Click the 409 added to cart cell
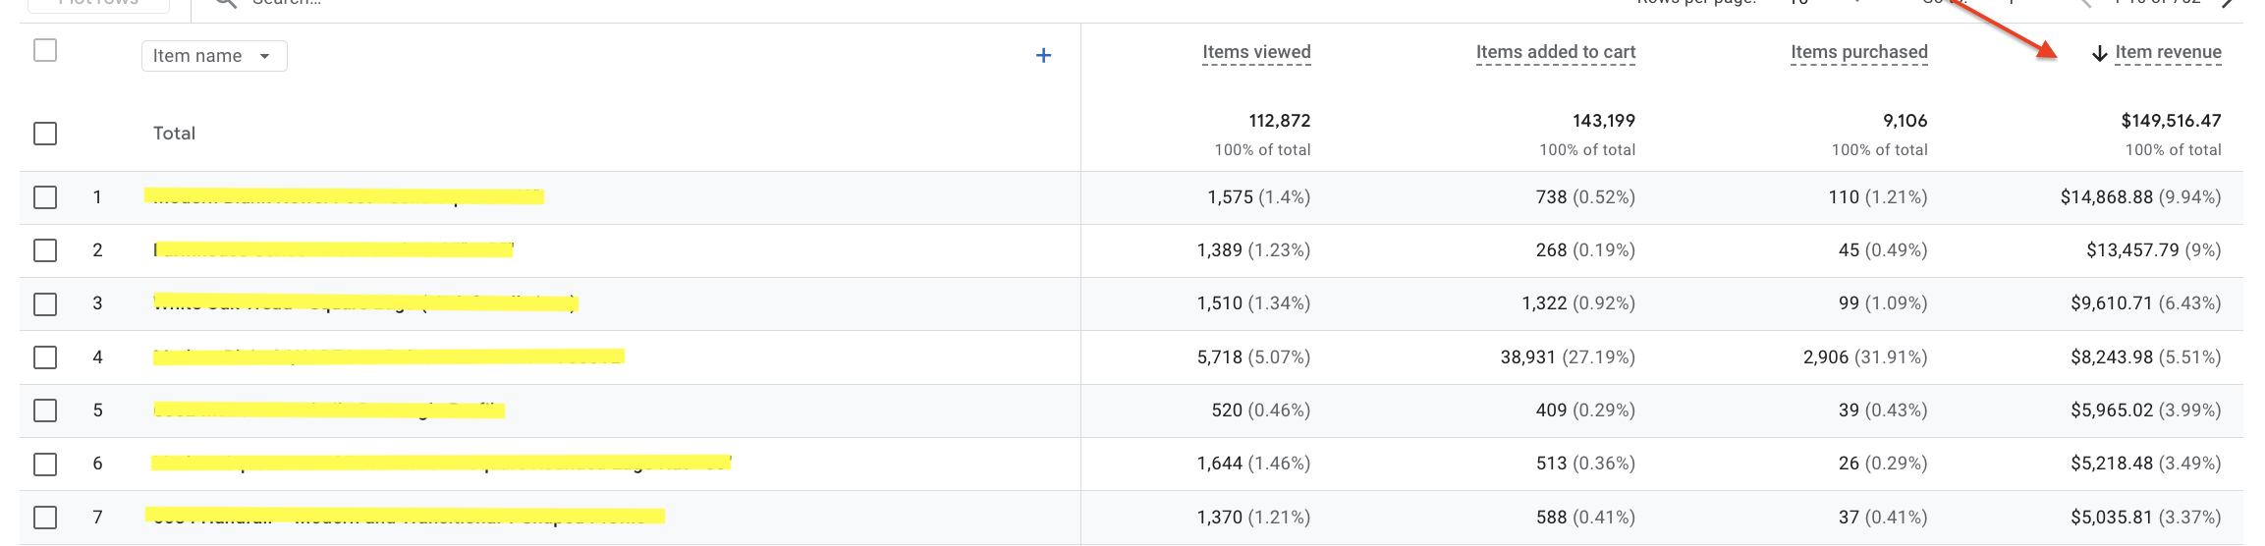This screenshot has height=546, width=2265. click(x=1585, y=410)
